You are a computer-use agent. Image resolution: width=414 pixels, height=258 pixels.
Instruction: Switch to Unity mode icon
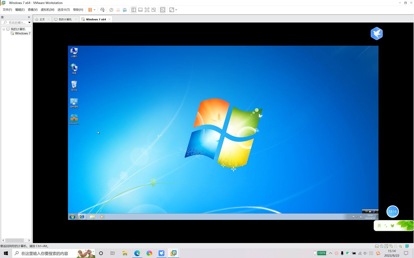point(154,10)
